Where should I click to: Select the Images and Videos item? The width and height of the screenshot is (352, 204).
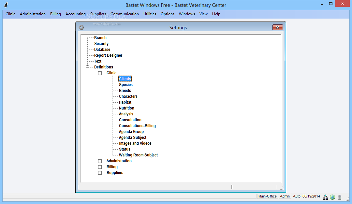(x=135, y=143)
